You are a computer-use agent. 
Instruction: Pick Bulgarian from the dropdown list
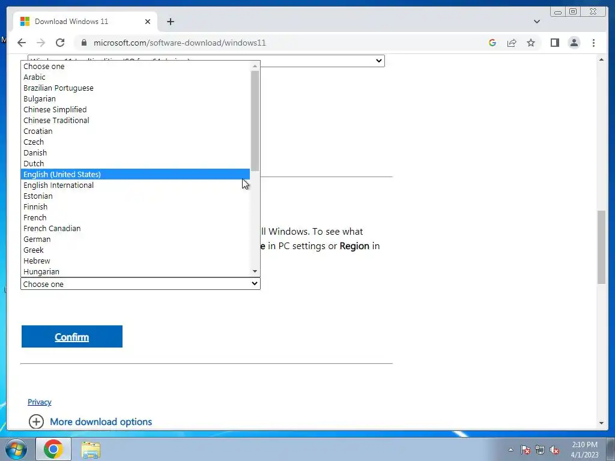pos(135,99)
